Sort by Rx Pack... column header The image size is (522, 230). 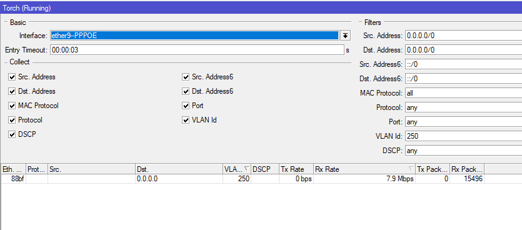pos(467,169)
